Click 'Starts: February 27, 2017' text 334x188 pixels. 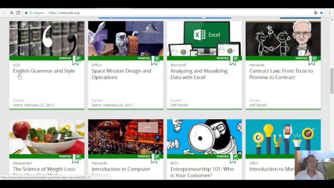pos(33,105)
